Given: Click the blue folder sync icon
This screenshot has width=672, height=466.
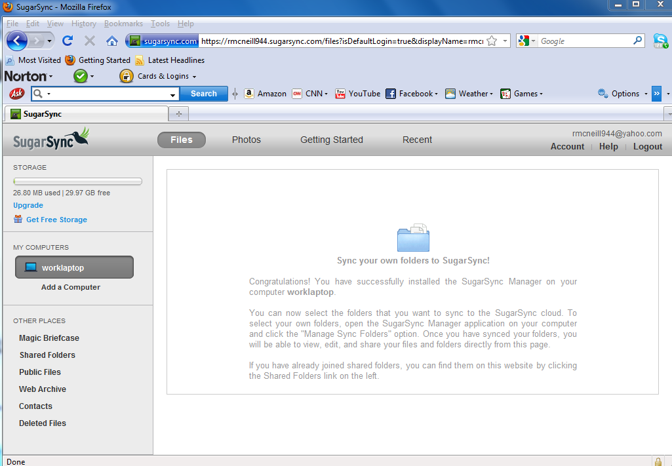Looking at the screenshot, I should coord(413,238).
